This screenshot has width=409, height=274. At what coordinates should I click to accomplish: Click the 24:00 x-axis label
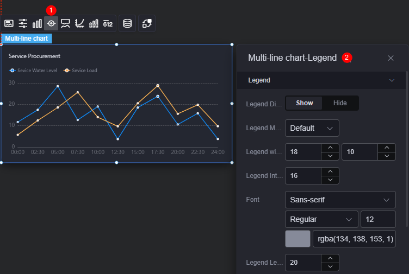218,152
